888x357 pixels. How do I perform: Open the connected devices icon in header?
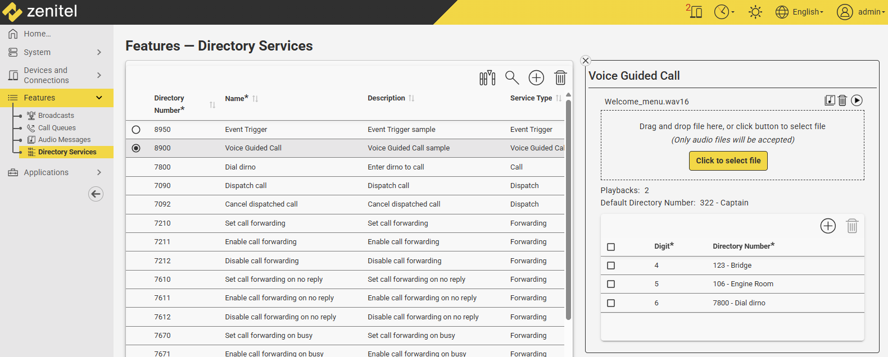[x=695, y=11]
